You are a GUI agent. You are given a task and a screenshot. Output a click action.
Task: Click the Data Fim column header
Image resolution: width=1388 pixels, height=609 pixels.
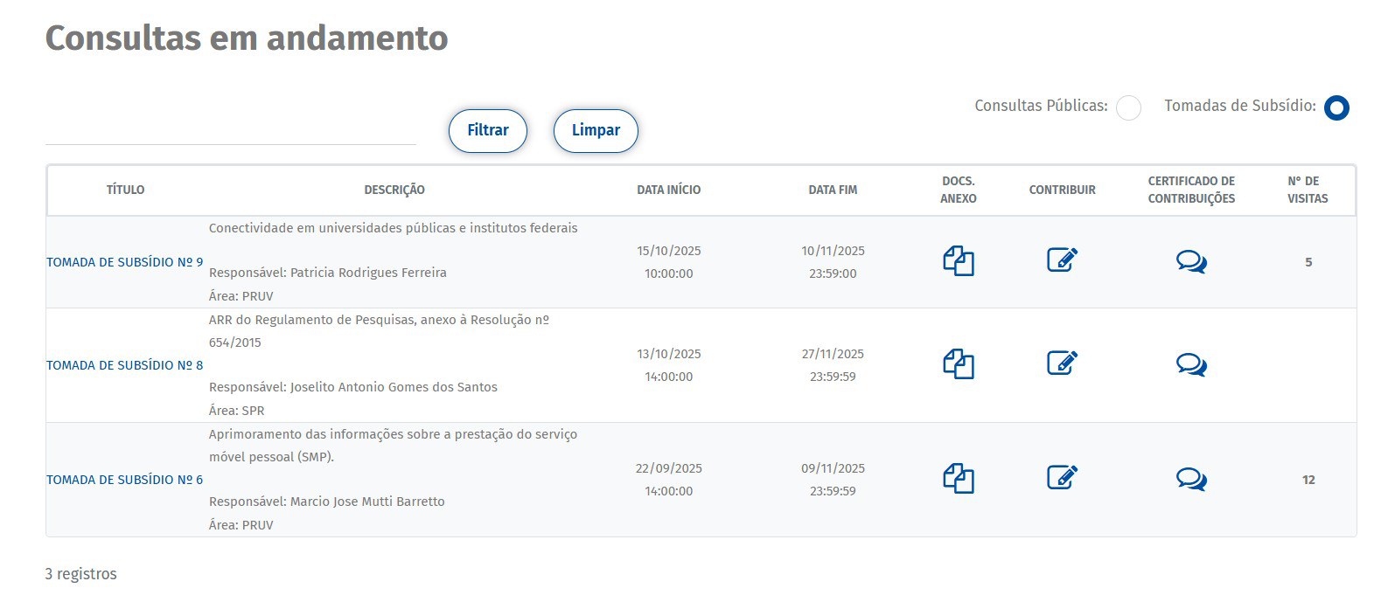tap(833, 190)
